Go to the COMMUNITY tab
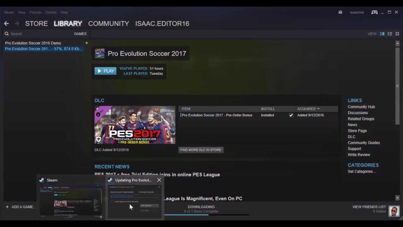Screen dimensions: 403x227 coord(109,24)
